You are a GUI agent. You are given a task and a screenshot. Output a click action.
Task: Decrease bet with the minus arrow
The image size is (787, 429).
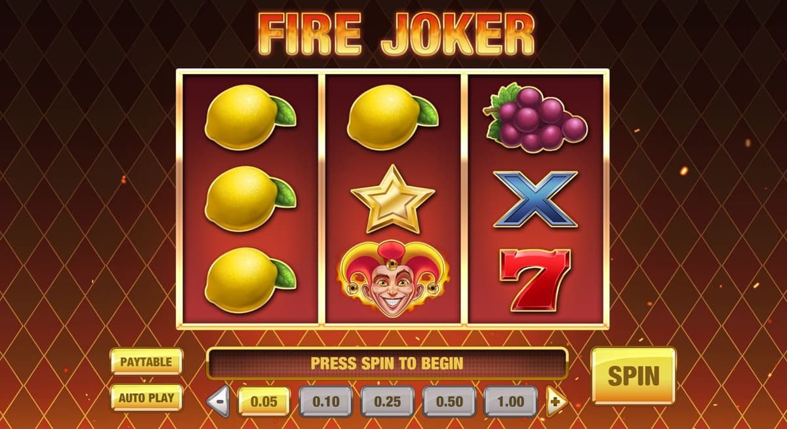pos(219,401)
